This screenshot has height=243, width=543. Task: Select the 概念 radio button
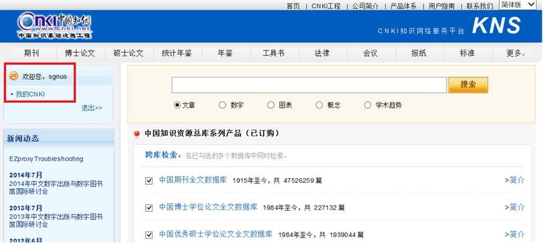319,105
